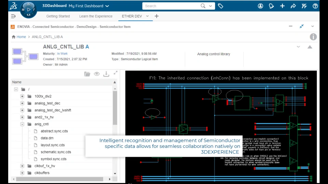Click the share arrow icon
This screenshot has height=184, width=328.
pyautogui.click(x=293, y=6)
